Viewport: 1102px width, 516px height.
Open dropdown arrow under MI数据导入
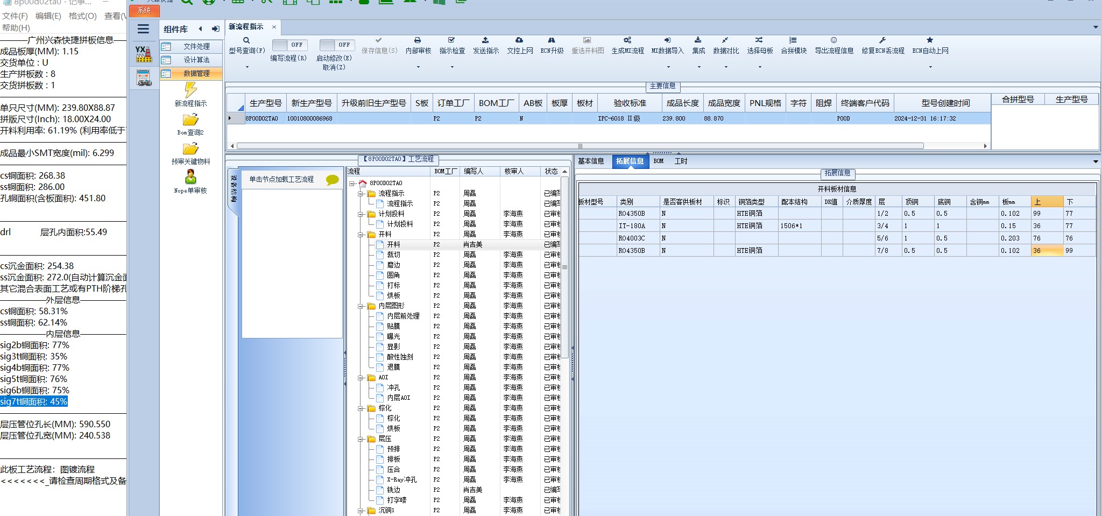668,67
